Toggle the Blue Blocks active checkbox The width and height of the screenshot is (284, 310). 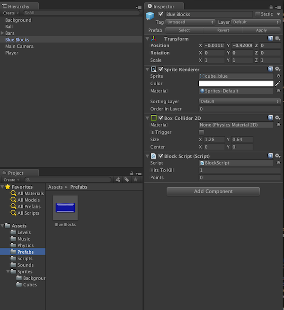click(161, 14)
